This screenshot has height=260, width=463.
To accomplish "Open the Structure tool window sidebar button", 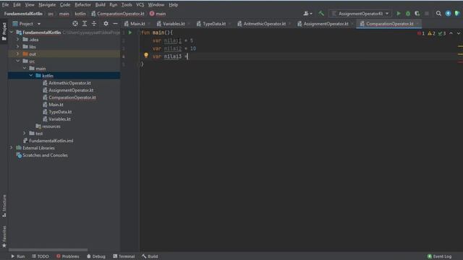I will coord(4,206).
